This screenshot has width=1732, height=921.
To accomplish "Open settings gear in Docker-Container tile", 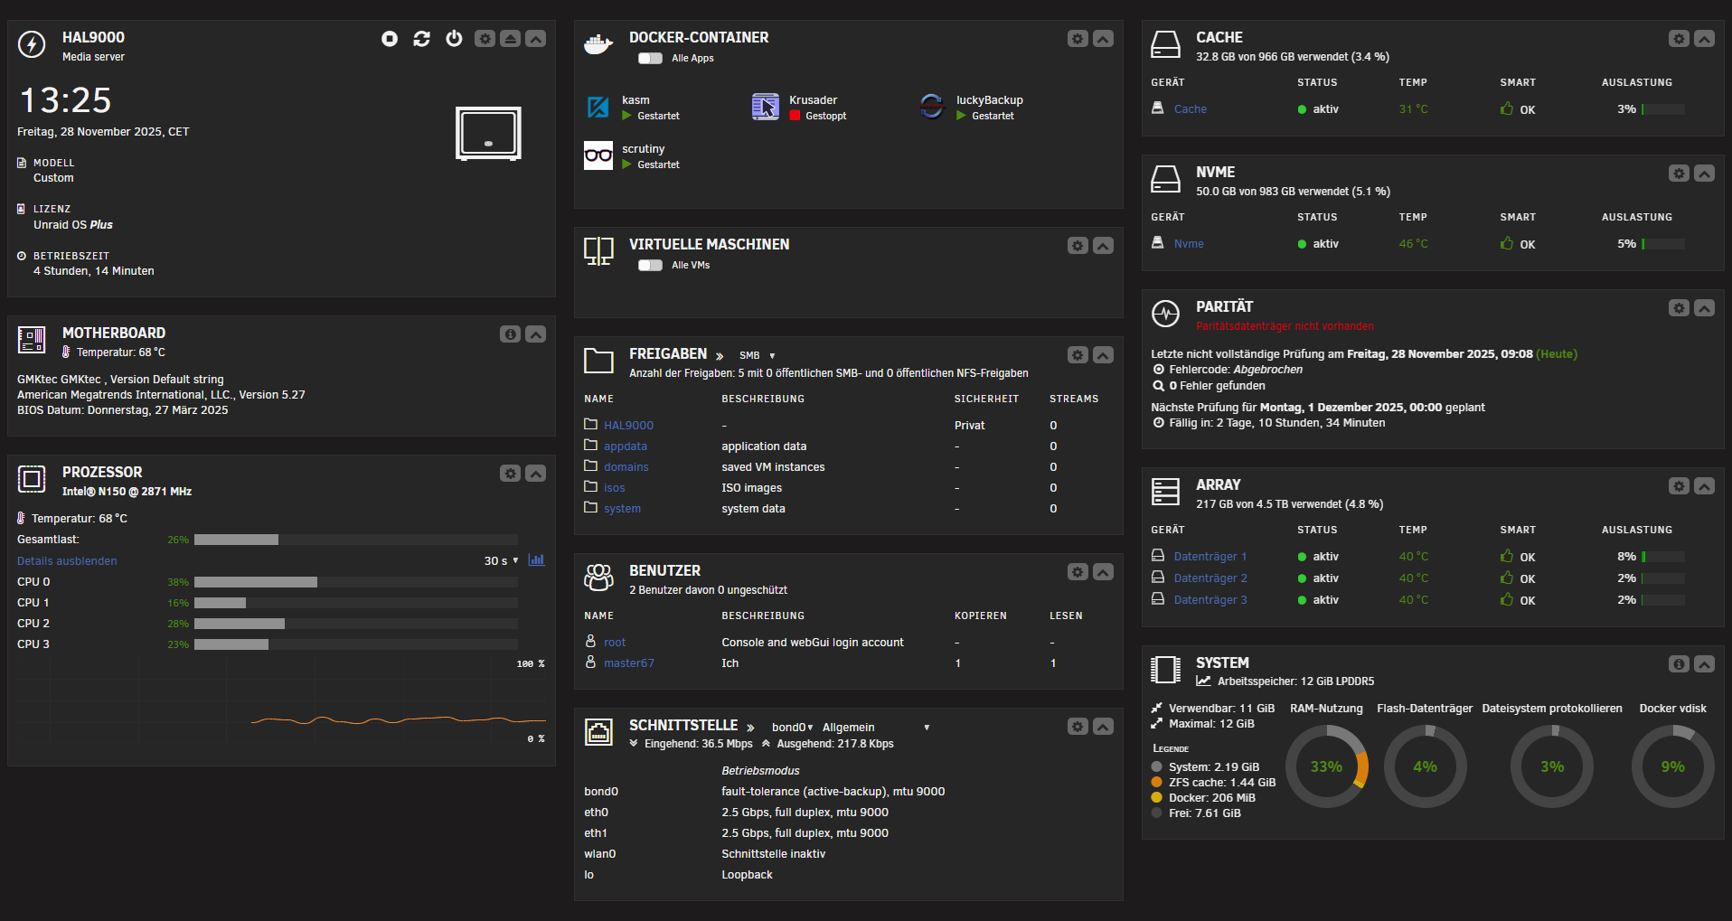I will click(1077, 39).
